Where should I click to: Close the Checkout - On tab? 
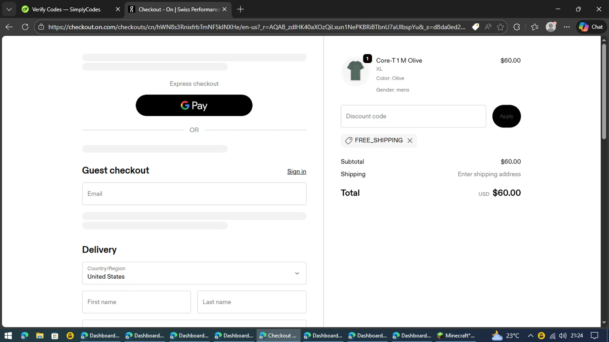click(224, 9)
